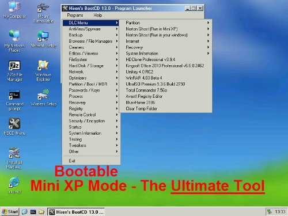This screenshot has width=288, height=216.
Task: Click command prompt quick launch icon
Action: click(x=33, y=212)
